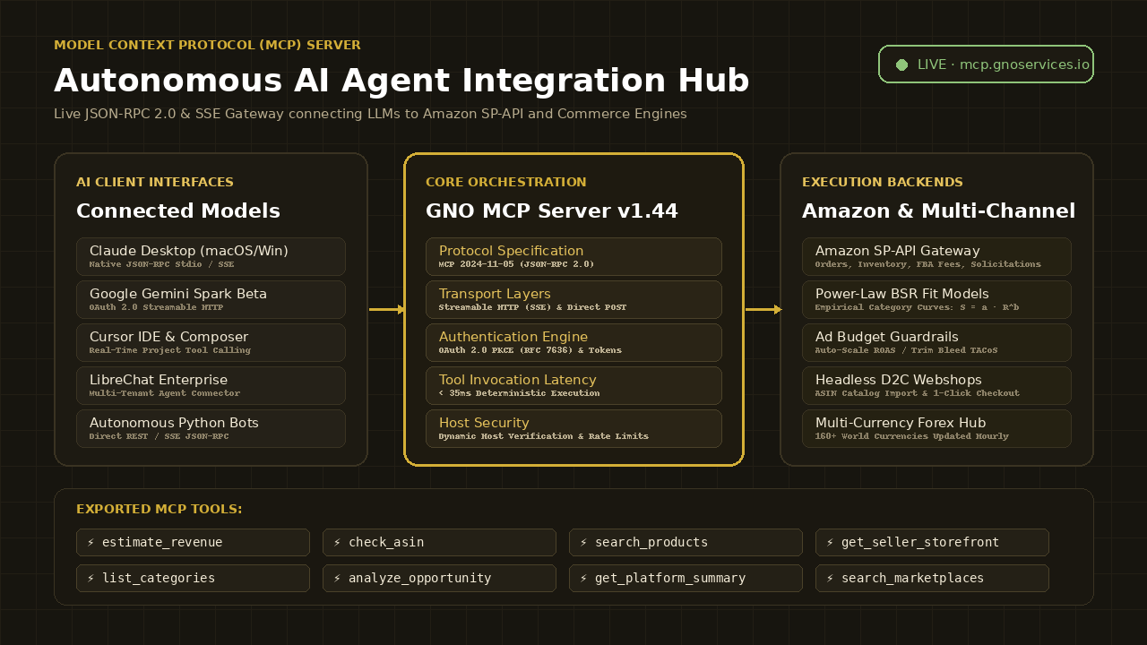Select the Autonomous Python Bots row
The image size is (1147, 645).
211,428
